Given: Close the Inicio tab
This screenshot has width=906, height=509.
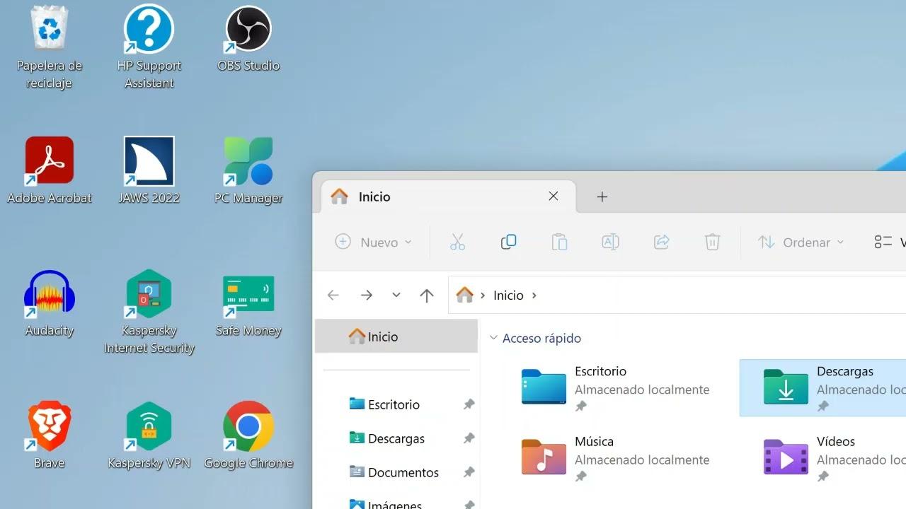Looking at the screenshot, I should (554, 197).
